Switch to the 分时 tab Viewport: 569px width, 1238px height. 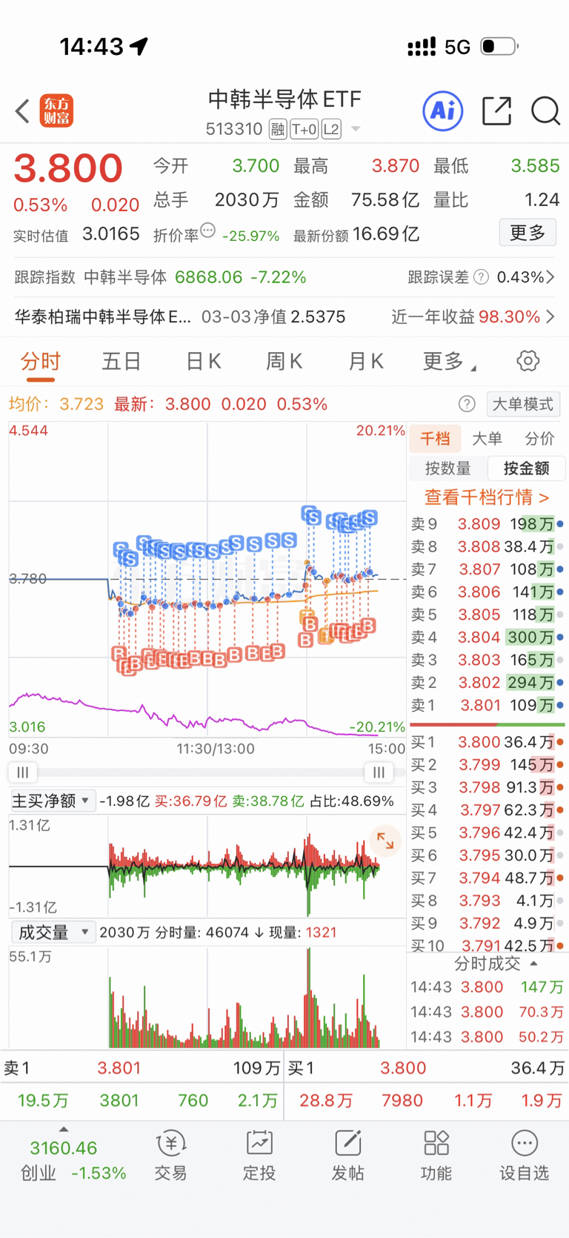click(x=40, y=362)
